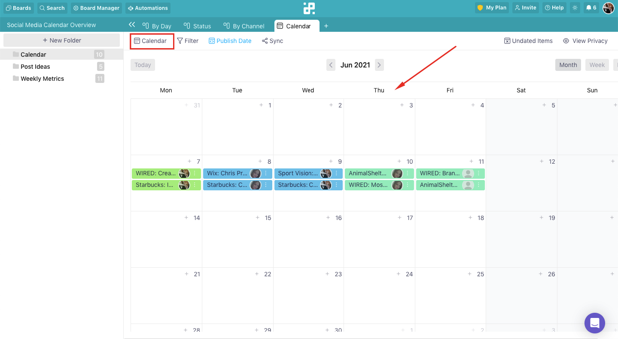
Task: Open Publish Date field selector
Action: point(230,41)
